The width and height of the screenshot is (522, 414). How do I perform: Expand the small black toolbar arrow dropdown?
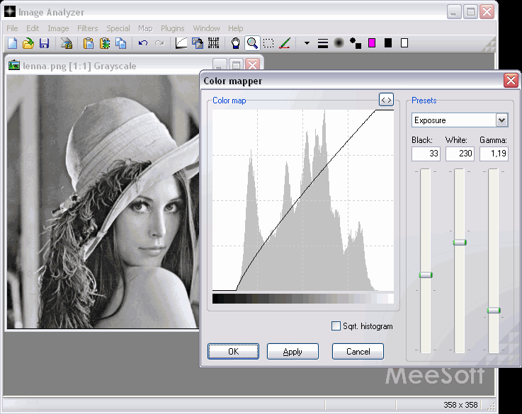[x=307, y=43]
